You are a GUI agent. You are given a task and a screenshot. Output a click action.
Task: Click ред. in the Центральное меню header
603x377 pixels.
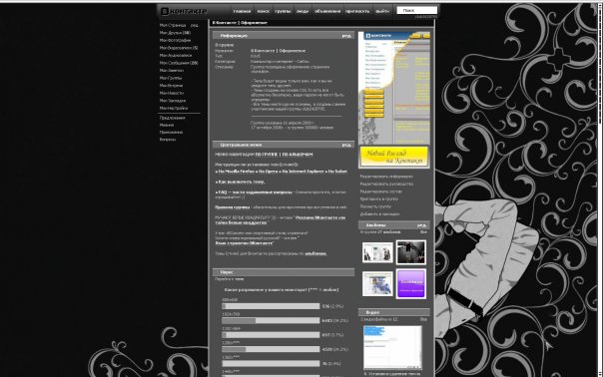[x=346, y=146]
